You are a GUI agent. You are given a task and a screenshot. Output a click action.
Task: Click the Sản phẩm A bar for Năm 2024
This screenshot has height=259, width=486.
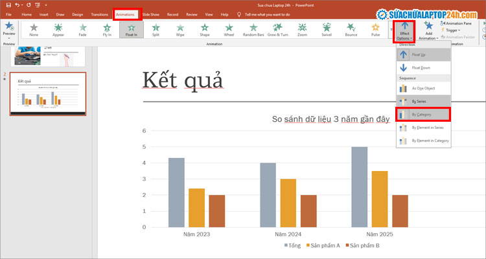[x=288, y=203]
